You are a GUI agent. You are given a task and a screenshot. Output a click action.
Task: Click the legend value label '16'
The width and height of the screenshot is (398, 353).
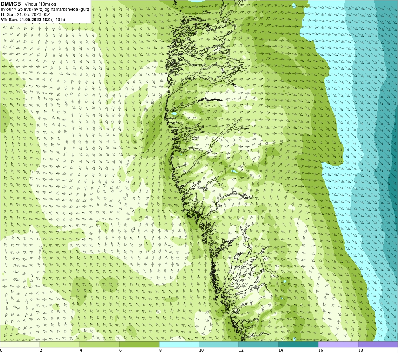pos(320,350)
